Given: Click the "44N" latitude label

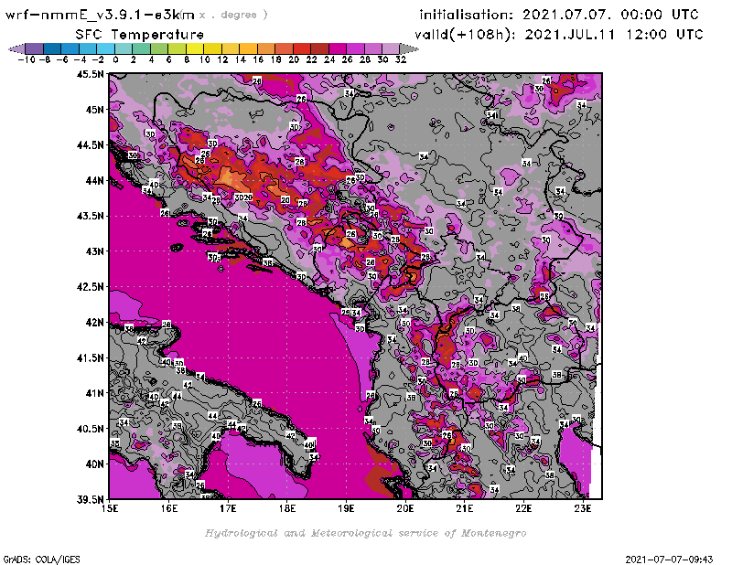Looking at the screenshot, I should 94,180.
